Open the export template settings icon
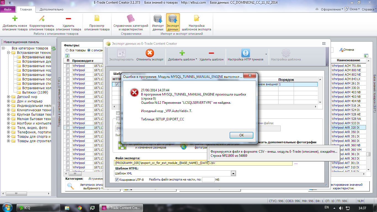 tap(197, 18)
